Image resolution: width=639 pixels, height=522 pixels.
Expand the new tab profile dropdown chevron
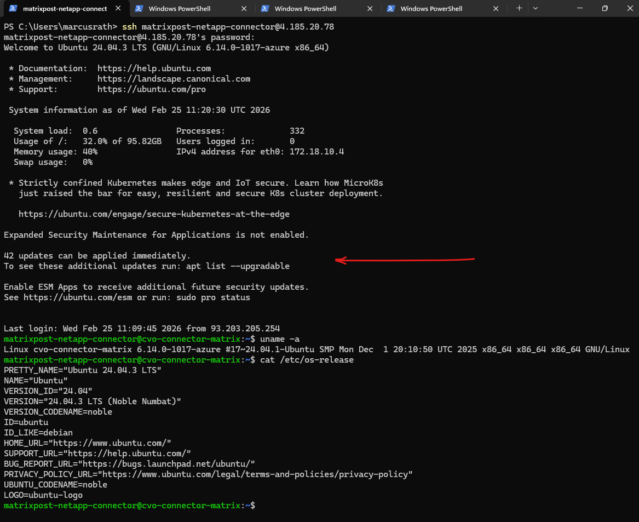click(536, 9)
